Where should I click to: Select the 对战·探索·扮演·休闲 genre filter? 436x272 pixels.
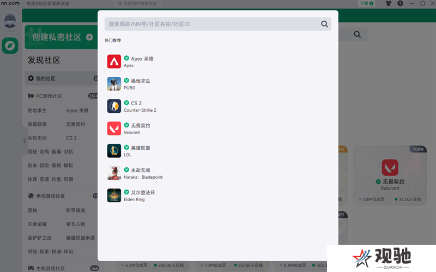tap(50, 252)
